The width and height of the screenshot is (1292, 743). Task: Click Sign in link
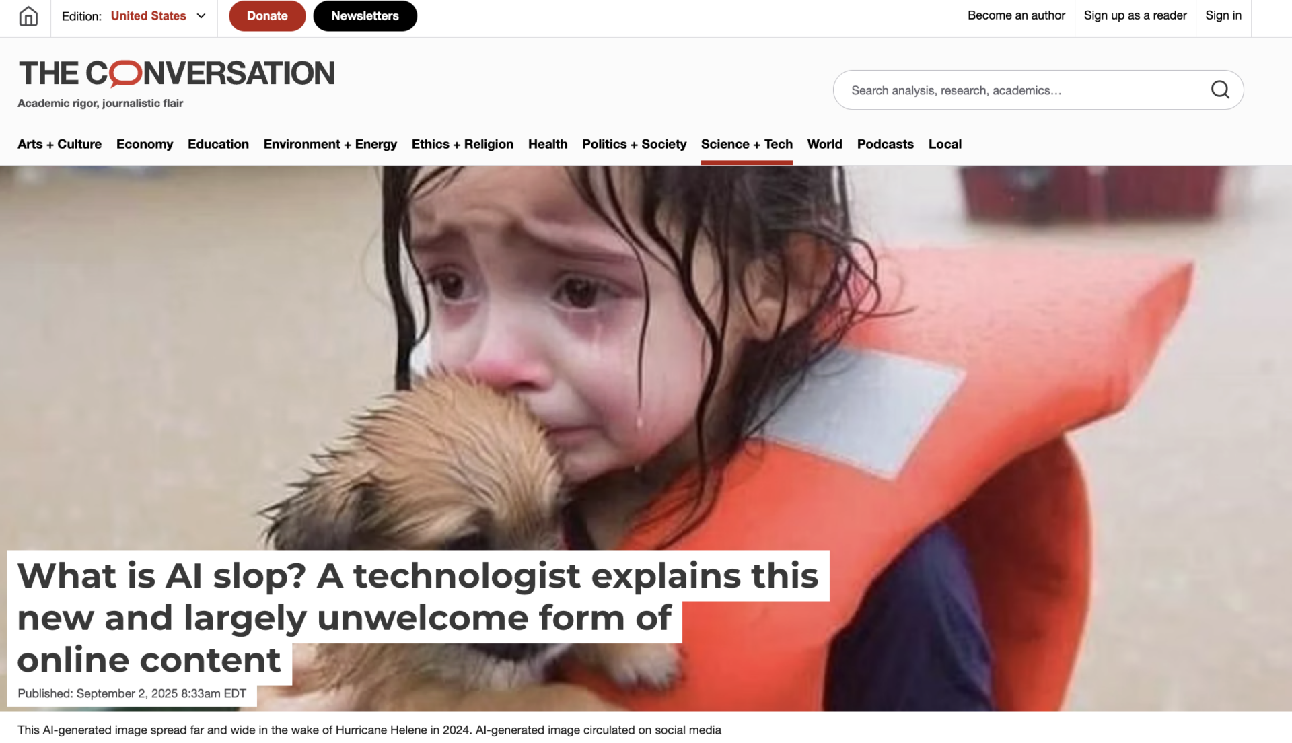(x=1223, y=15)
